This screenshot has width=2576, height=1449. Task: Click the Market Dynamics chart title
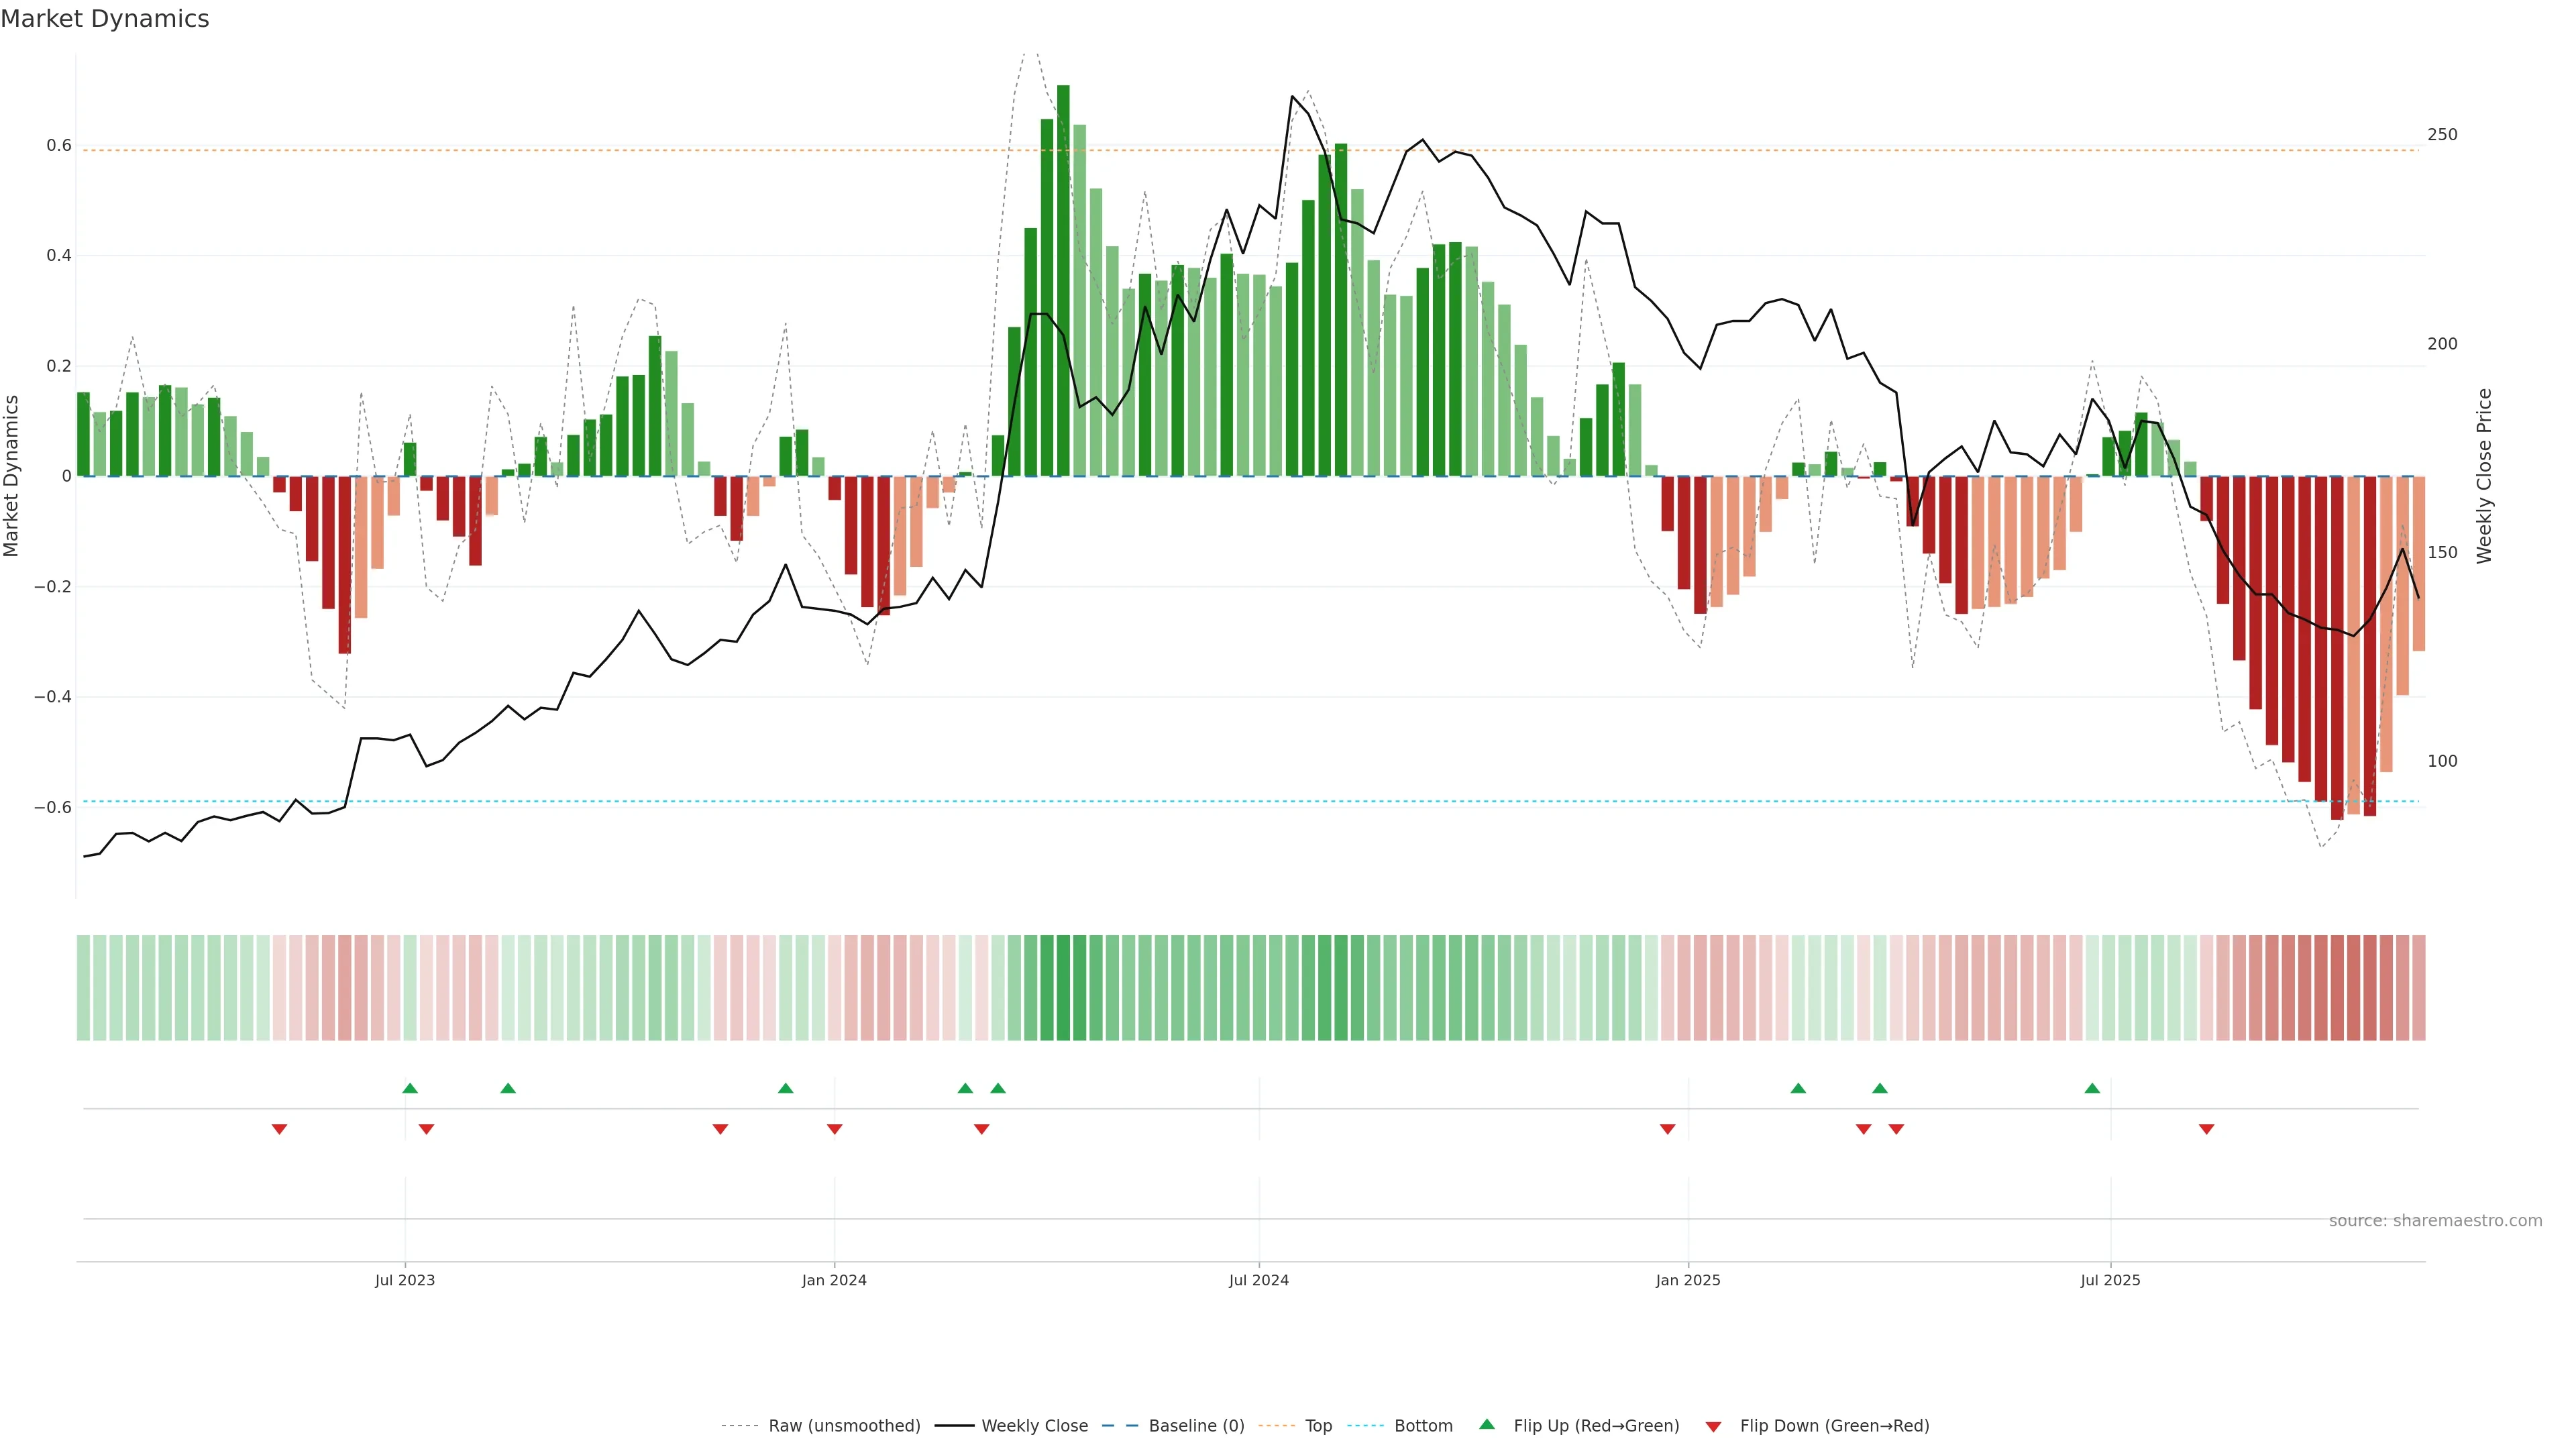point(105,19)
